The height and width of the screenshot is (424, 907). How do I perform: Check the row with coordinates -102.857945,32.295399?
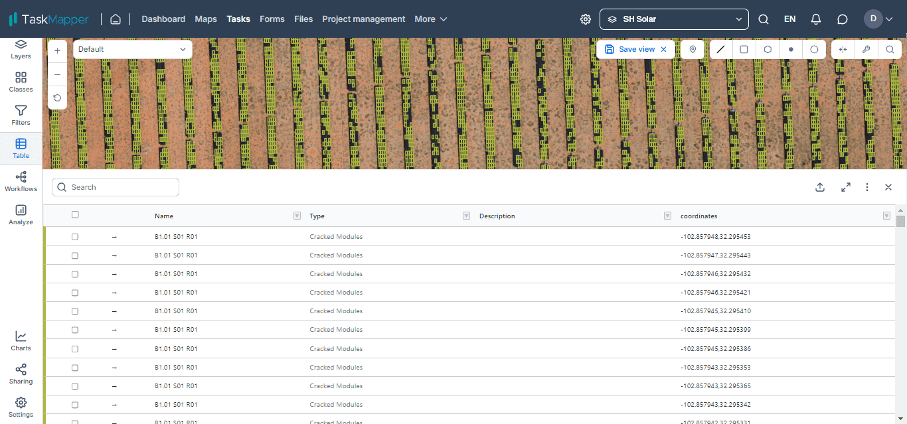pos(75,330)
